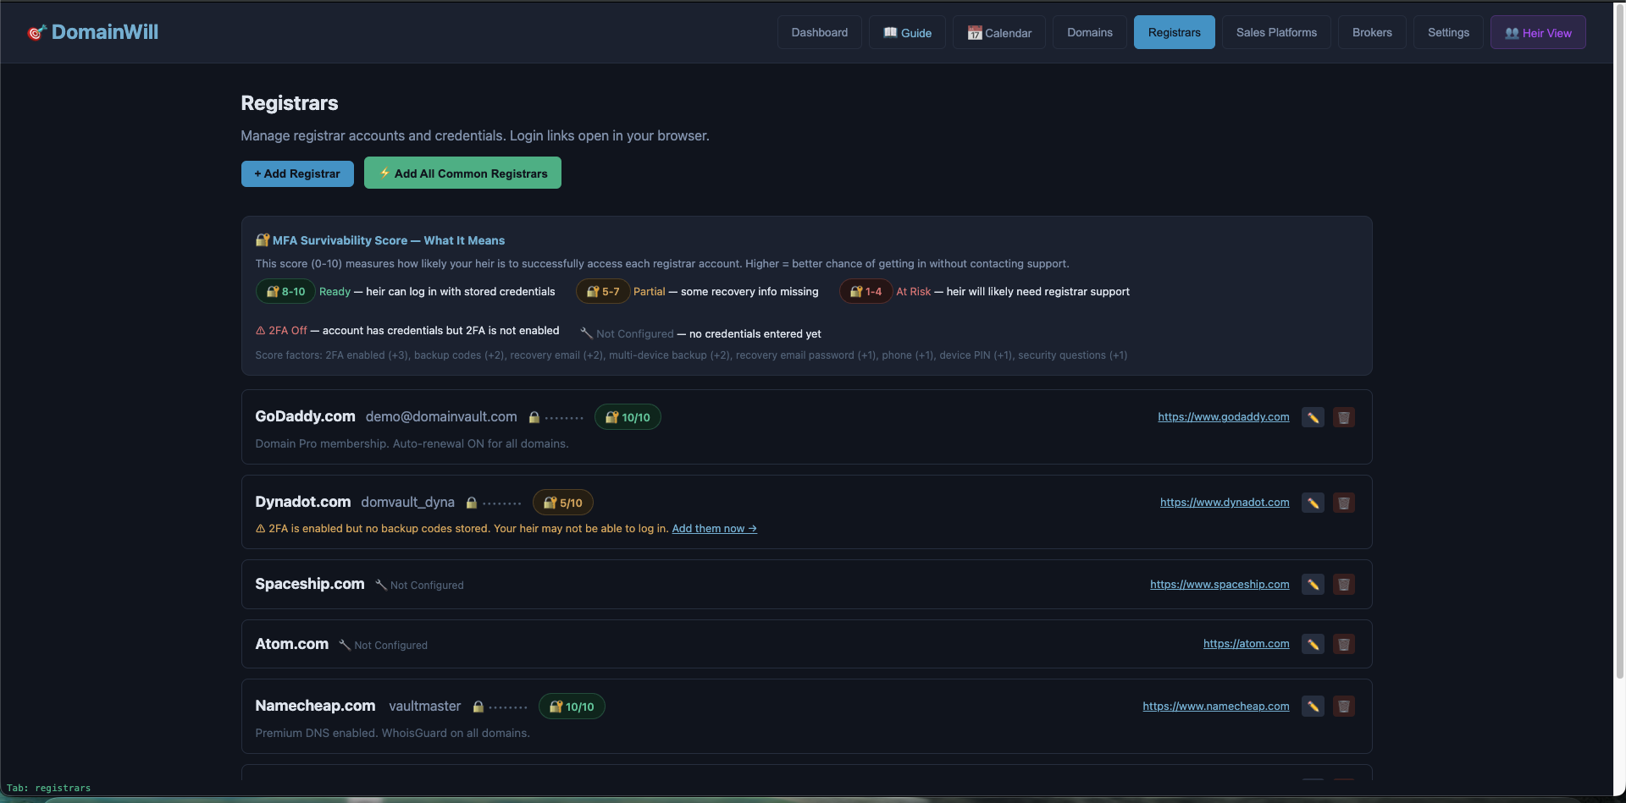1626x803 pixels.
Task: Click the DomainWill dartboard logo icon
Action: [x=36, y=31]
